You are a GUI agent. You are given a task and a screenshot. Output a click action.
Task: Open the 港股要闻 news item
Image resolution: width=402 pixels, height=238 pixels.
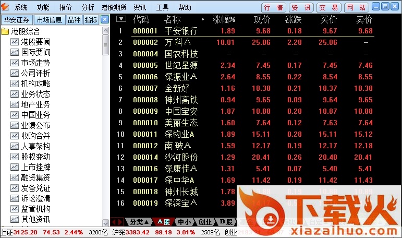click(x=35, y=42)
